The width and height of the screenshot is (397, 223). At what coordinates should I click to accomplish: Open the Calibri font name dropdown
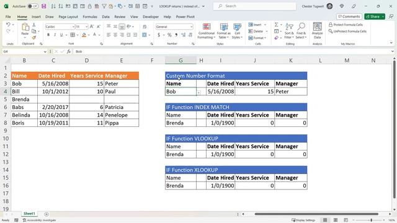pyautogui.click(x=73, y=27)
